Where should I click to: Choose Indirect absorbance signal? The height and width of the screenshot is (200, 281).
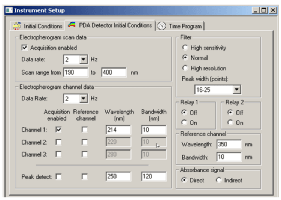point(218,180)
